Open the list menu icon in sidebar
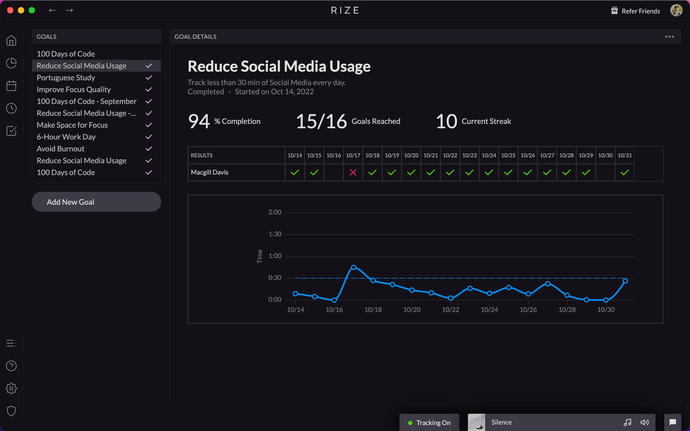The height and width of the screenshot is (431, 690). point(11,343)
